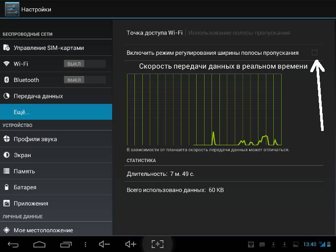
Task: Toggle the Wi-Fi switch
Action: tap(84, 64)
